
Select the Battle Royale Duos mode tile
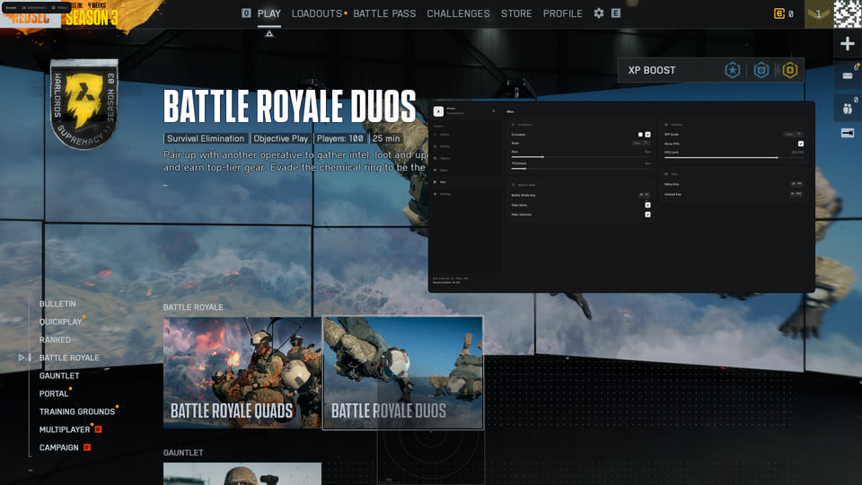tap(403, 373)
